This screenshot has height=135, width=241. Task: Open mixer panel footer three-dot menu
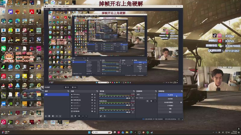pyautogui.click(x=105, y=116)
